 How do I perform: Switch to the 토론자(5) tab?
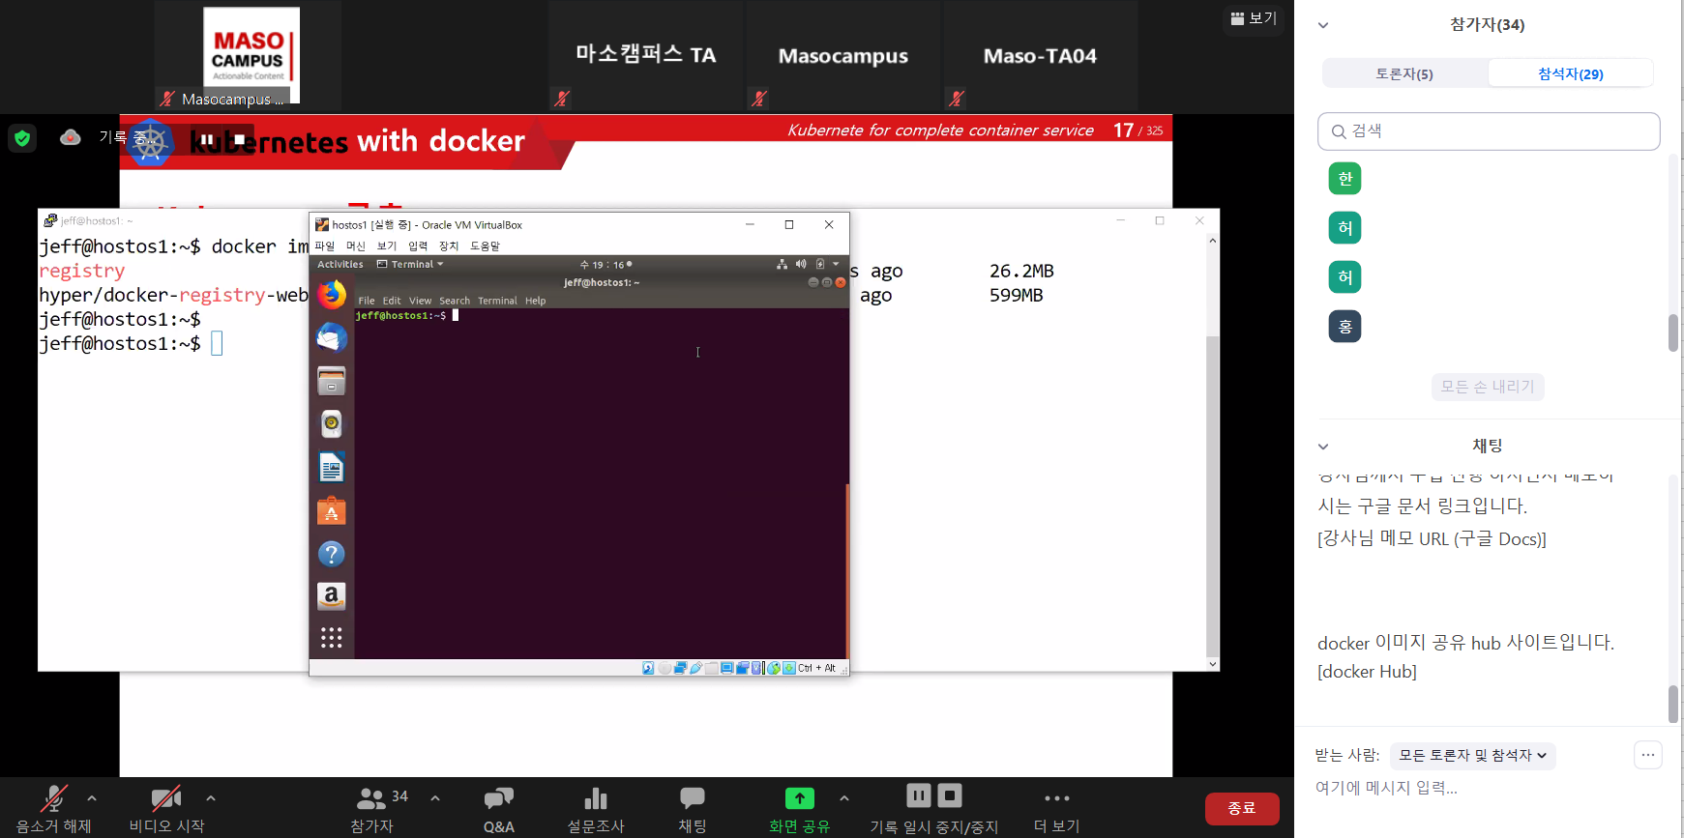coord(1404,73)
